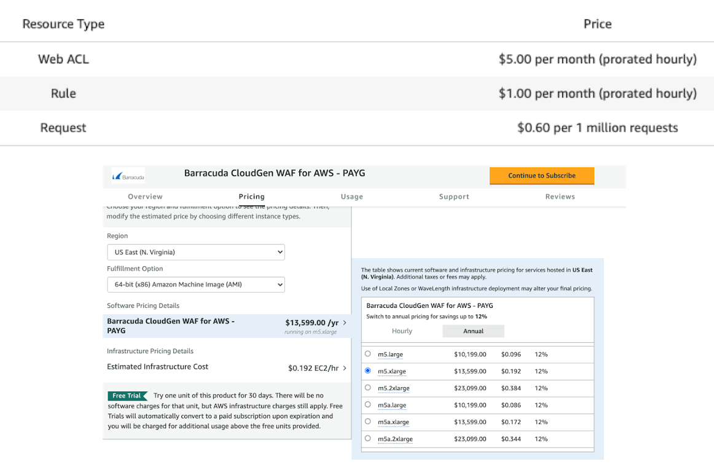View the Reviews tab

point(560,196)
